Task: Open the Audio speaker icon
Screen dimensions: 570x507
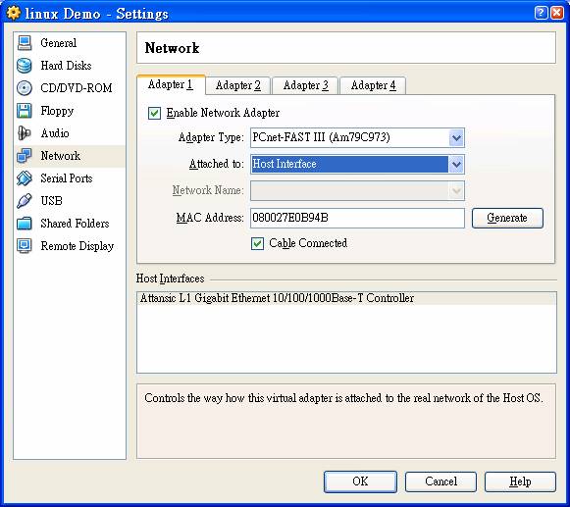Action: point(25,133)
